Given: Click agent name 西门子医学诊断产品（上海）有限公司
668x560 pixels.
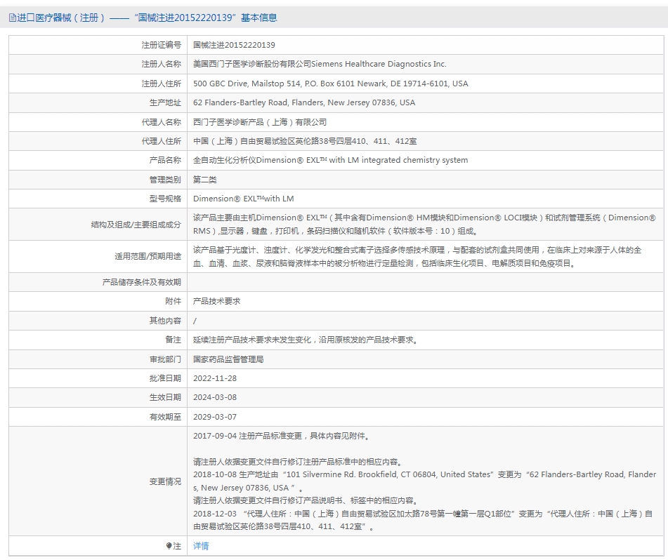Looking at the screenshot, I should tap(260, 122).
